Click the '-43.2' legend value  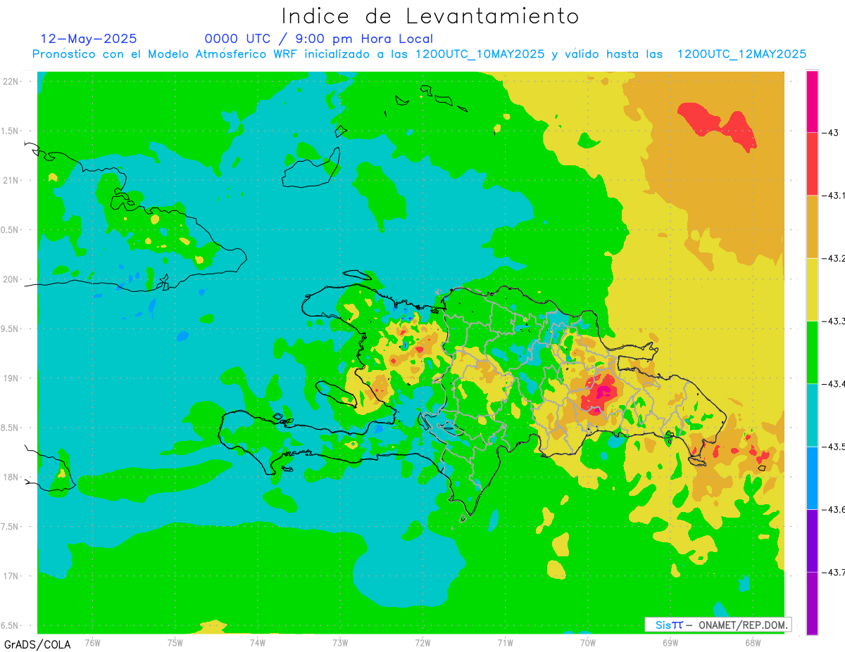click(x=834, y=258)
